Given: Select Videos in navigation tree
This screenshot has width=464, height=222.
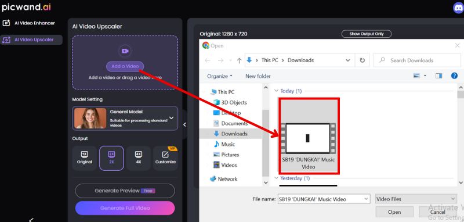Looking at the screenshot, I should coord(225,165).
